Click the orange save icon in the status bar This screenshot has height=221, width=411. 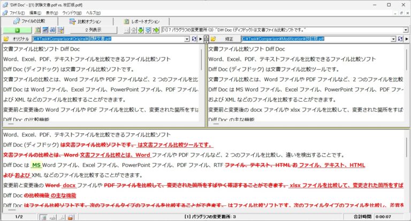(70, 217)
